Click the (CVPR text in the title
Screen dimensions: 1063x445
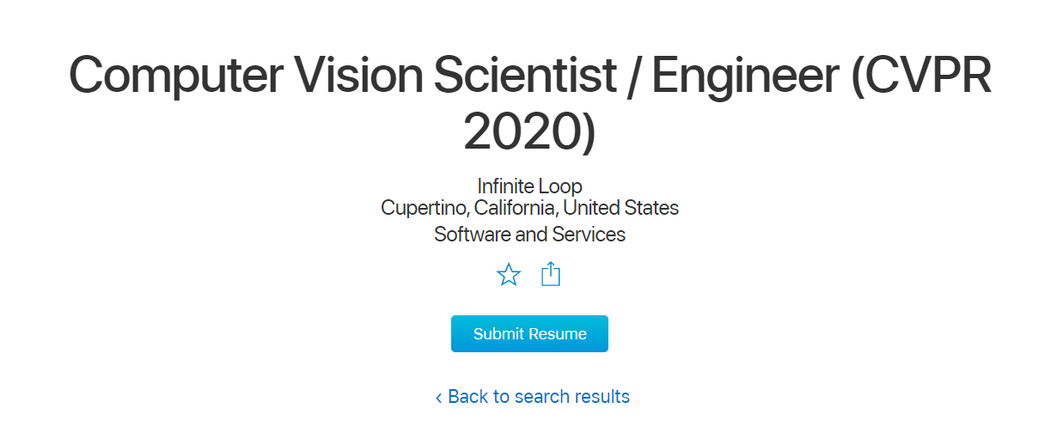[921, 76]
